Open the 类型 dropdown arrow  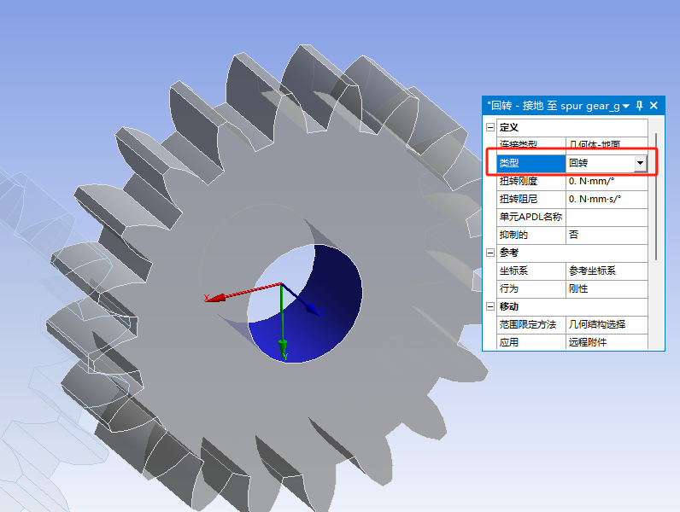639,163
